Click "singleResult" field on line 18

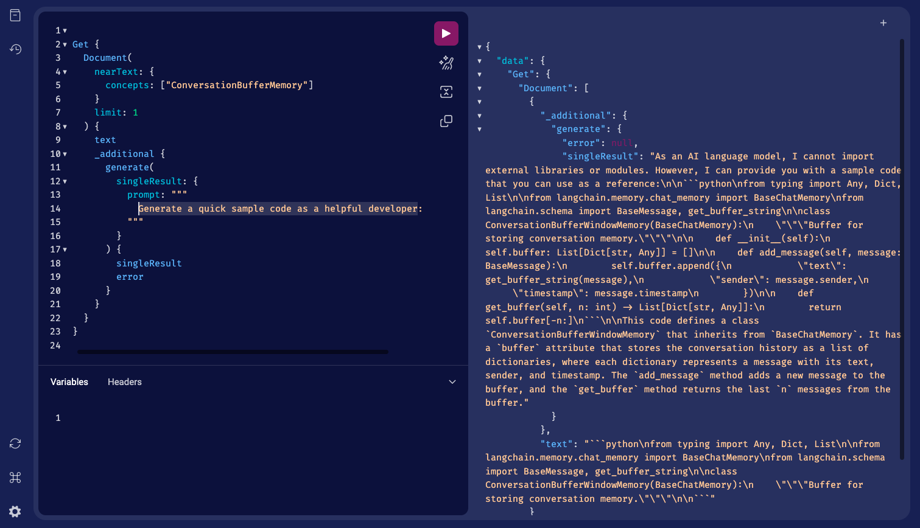149,263
